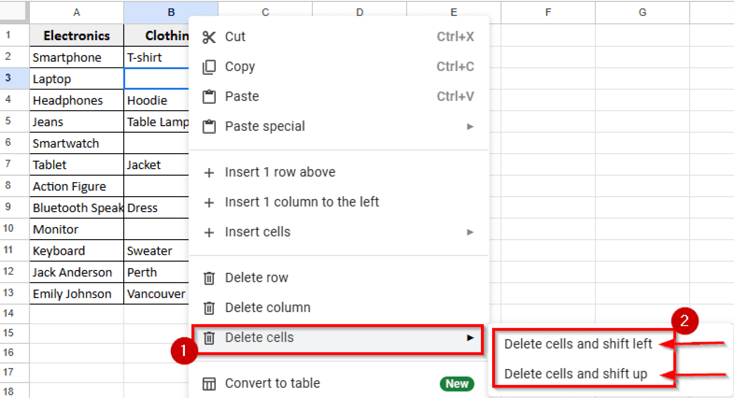Click the green New badge
The image size is (734, 398).
tap(457, 384)
